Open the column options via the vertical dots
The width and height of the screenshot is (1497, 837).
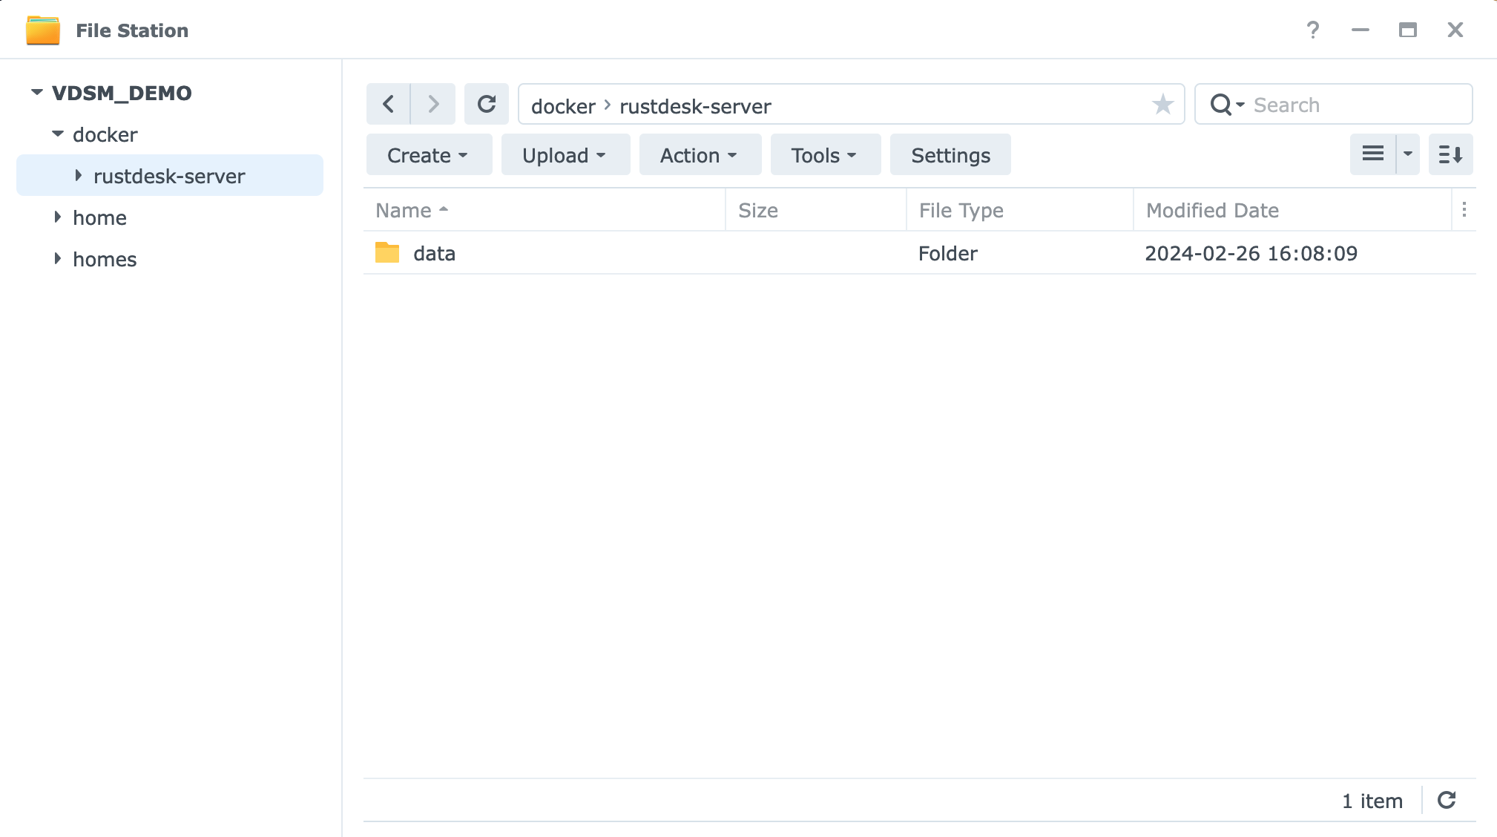(x=1464, y=210)
